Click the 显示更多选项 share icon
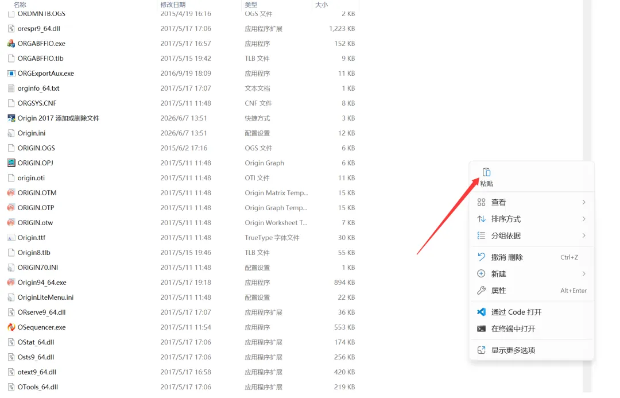 coord(481,350)
